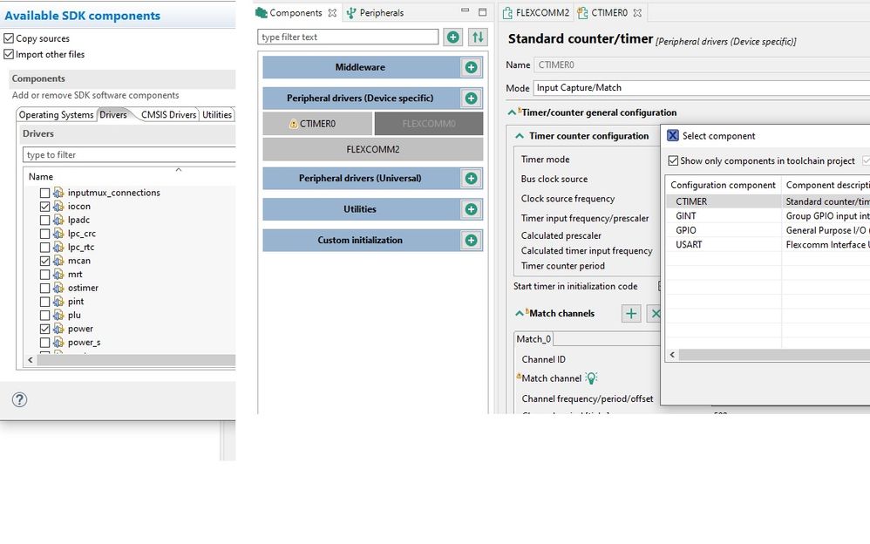
Task: Add a new match channel
Action: click(x=631, y=314)
